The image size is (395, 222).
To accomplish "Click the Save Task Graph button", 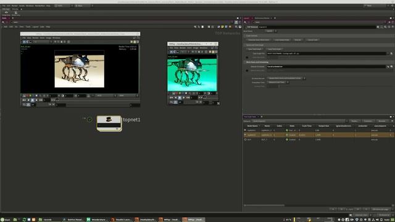I will (x=255, y=49).
